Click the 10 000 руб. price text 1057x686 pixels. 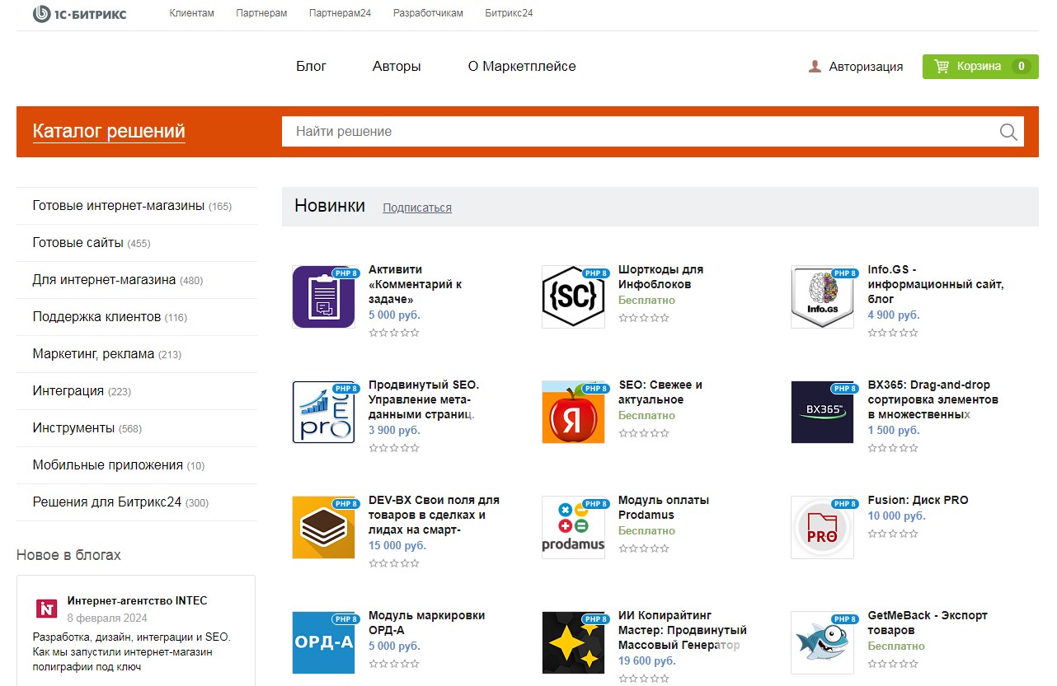[897, 516]
